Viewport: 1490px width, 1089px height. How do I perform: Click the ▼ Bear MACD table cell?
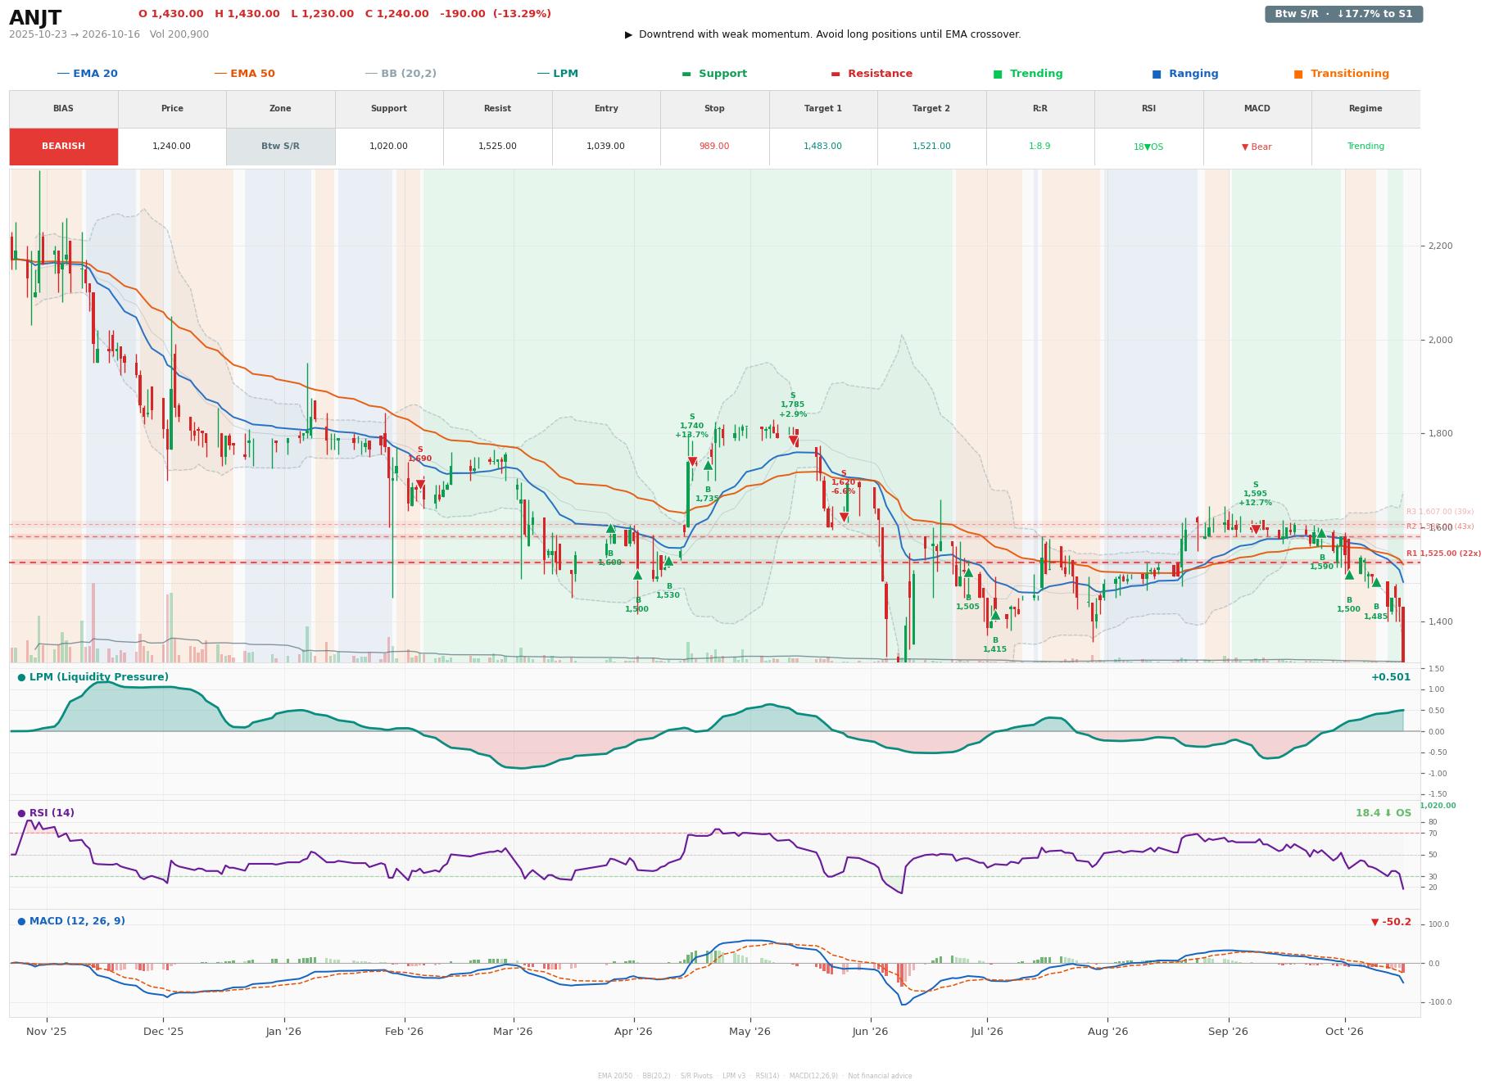tap(1257, 147)
